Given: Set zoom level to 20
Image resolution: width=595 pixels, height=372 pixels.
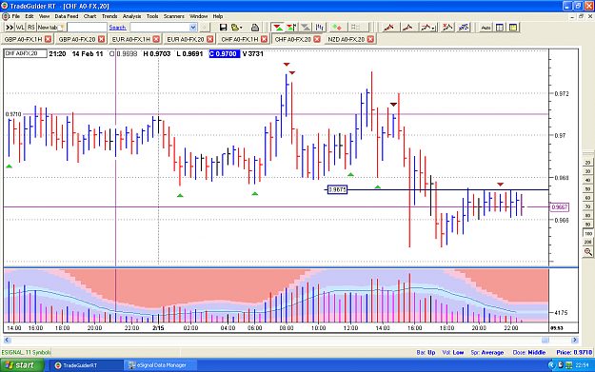Looking at the screenshot, I should click(587, 163).
